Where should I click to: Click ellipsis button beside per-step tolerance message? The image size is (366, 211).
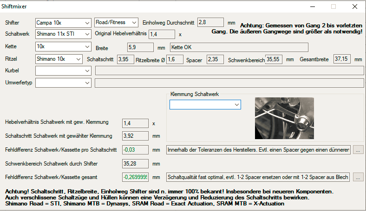(x=358, y=150)
